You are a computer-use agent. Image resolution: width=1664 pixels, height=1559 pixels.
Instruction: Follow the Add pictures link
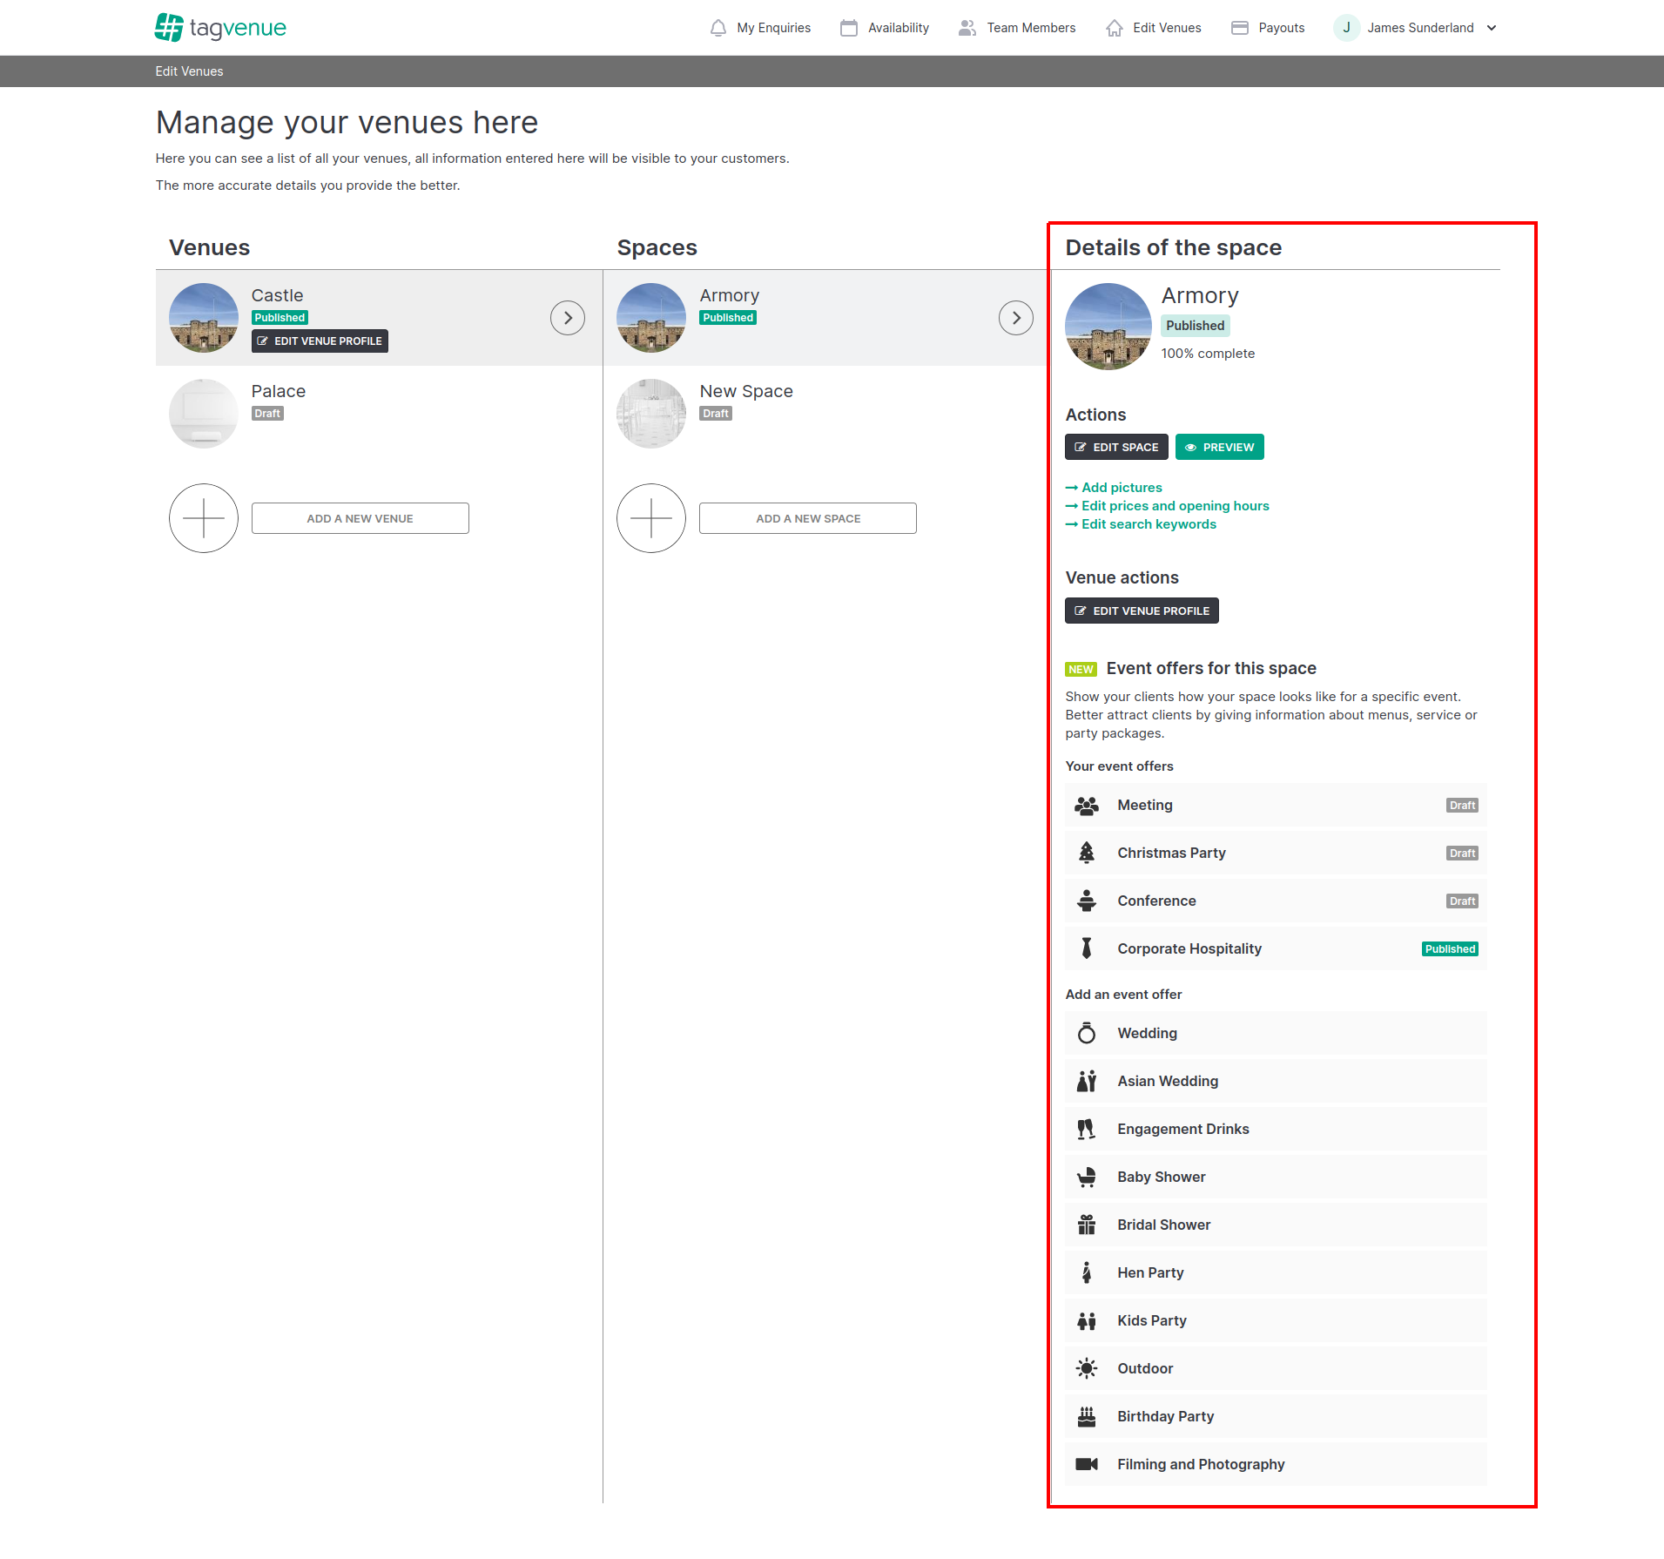1114,488
